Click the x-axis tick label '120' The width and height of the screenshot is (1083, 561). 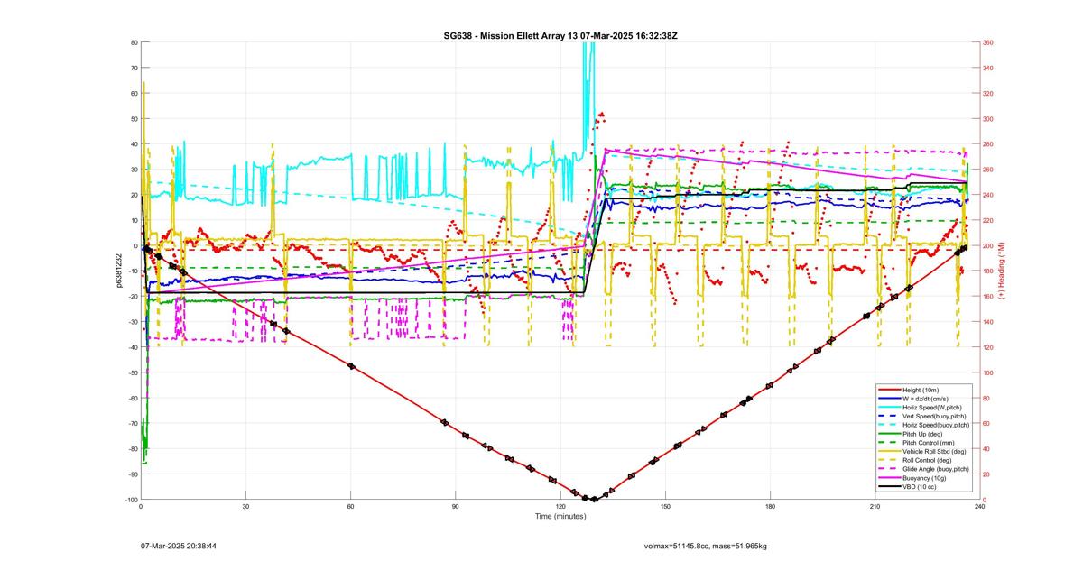[x=560, y=507]
